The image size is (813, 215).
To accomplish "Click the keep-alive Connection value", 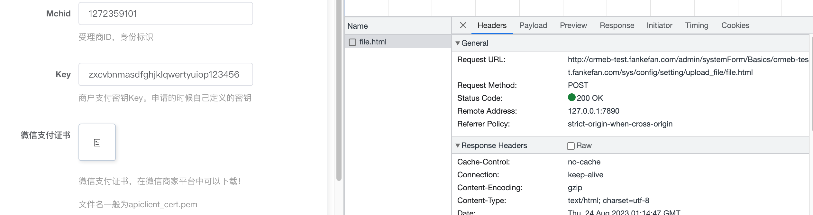I will tap(586, 175).
